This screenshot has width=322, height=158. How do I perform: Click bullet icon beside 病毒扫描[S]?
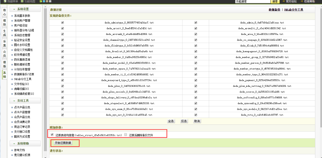coord(12,89)
